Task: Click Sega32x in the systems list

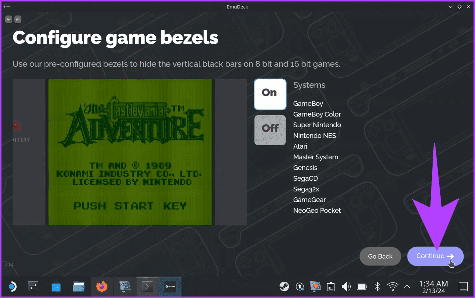Action: coord(306,189)
